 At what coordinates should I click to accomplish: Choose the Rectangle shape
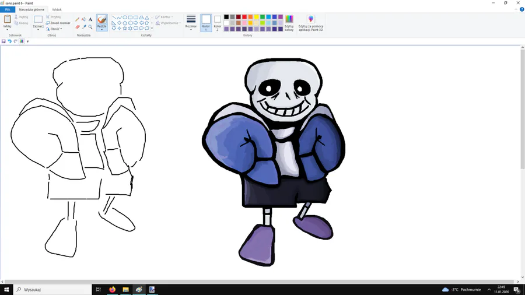click(130, 17)
